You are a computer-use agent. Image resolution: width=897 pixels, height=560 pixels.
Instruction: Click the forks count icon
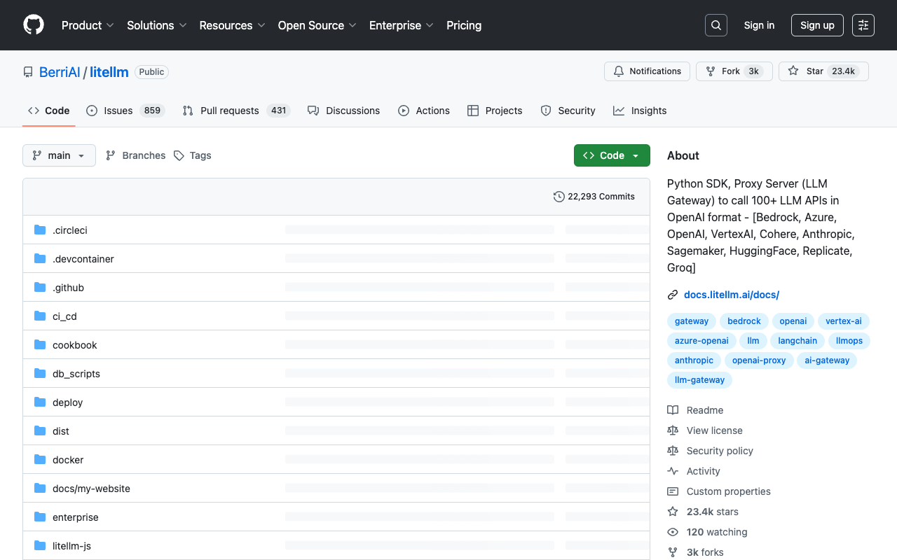click(673, 552)
